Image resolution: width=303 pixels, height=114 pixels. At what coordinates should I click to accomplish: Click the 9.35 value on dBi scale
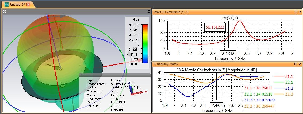[x=133, y=25]
